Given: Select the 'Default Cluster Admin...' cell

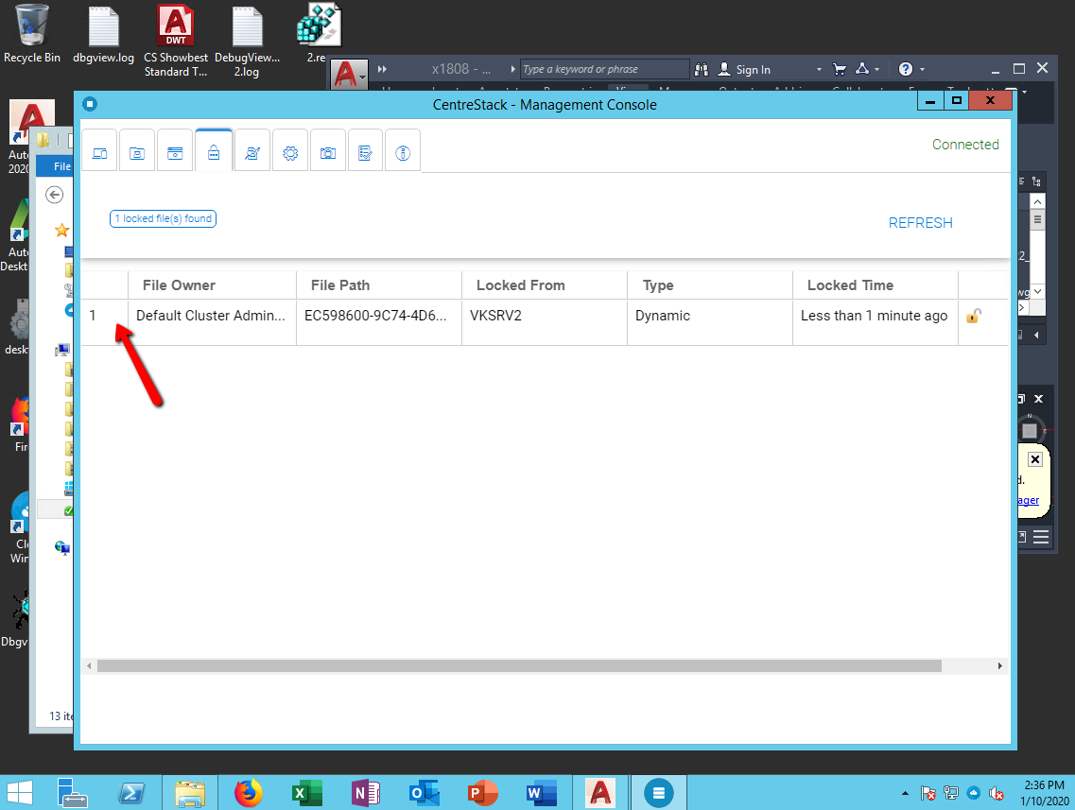Looking at the screenshot, I should [212, 322].
